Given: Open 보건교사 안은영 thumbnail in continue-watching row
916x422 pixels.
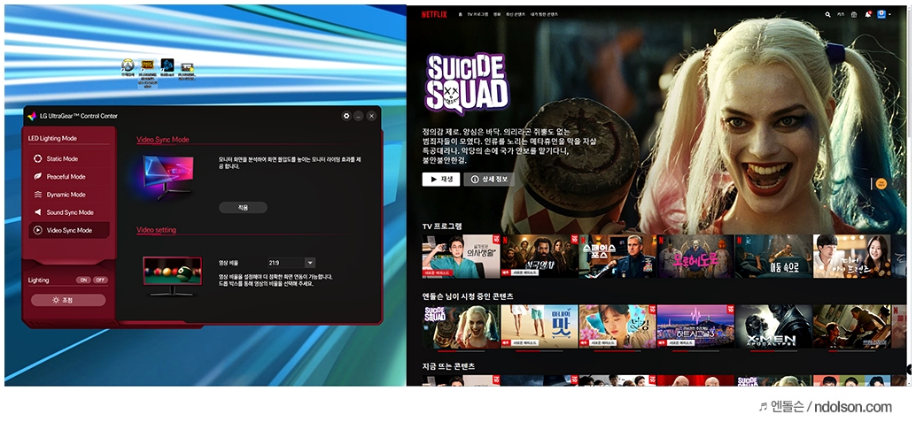Looking at the screenshot, I should pos(617,326).
